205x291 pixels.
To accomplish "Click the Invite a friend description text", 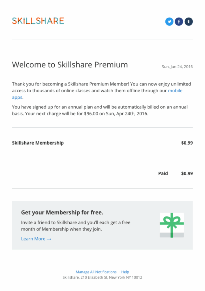I will [76, 226].
